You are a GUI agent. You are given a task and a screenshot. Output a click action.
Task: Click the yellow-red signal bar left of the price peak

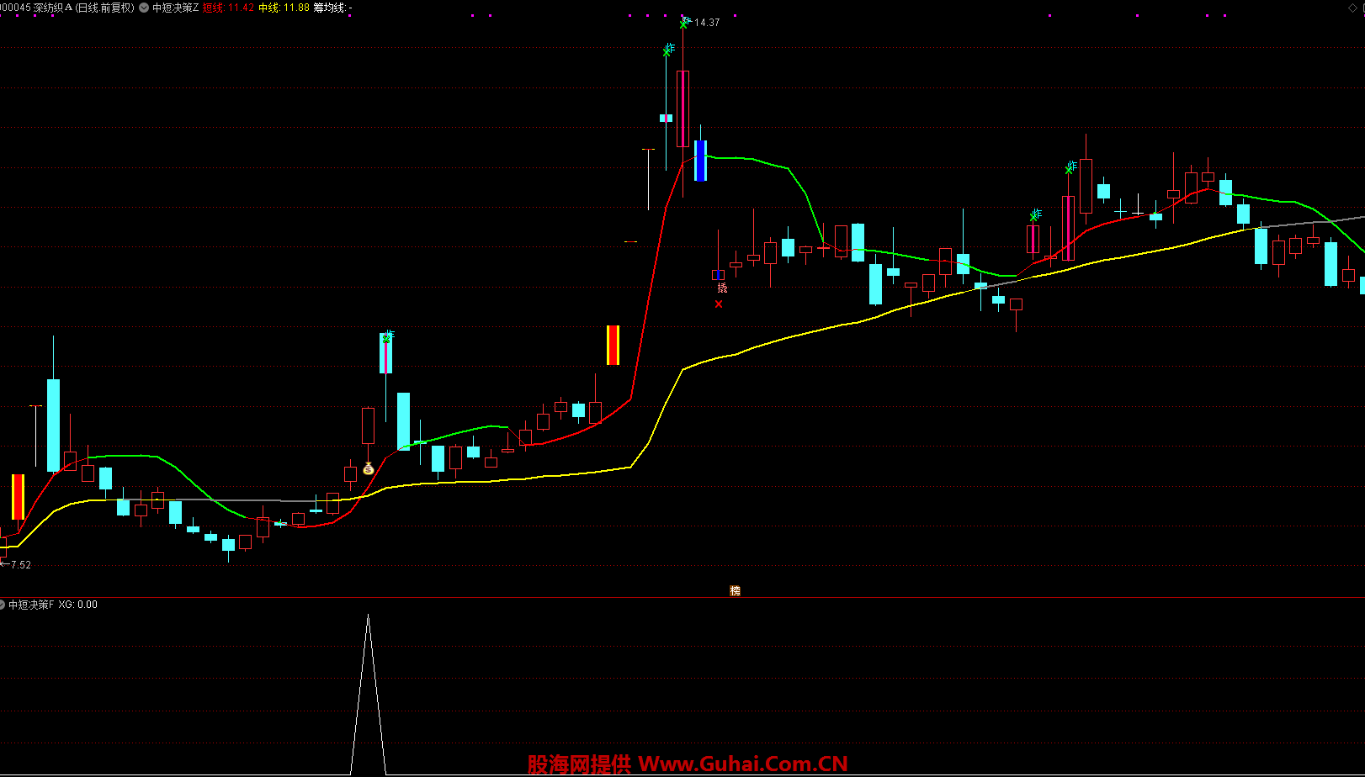tap(613, 345)
